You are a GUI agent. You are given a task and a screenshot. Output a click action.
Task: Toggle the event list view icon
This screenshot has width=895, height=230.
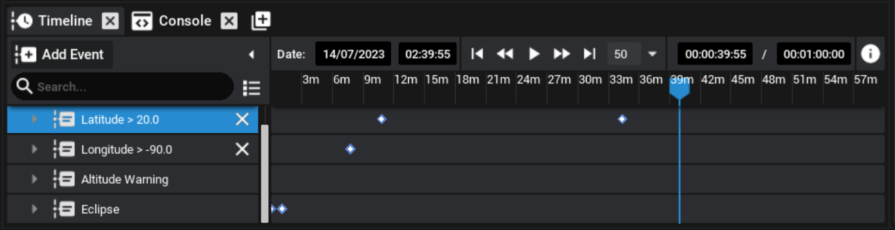(252, 88)
